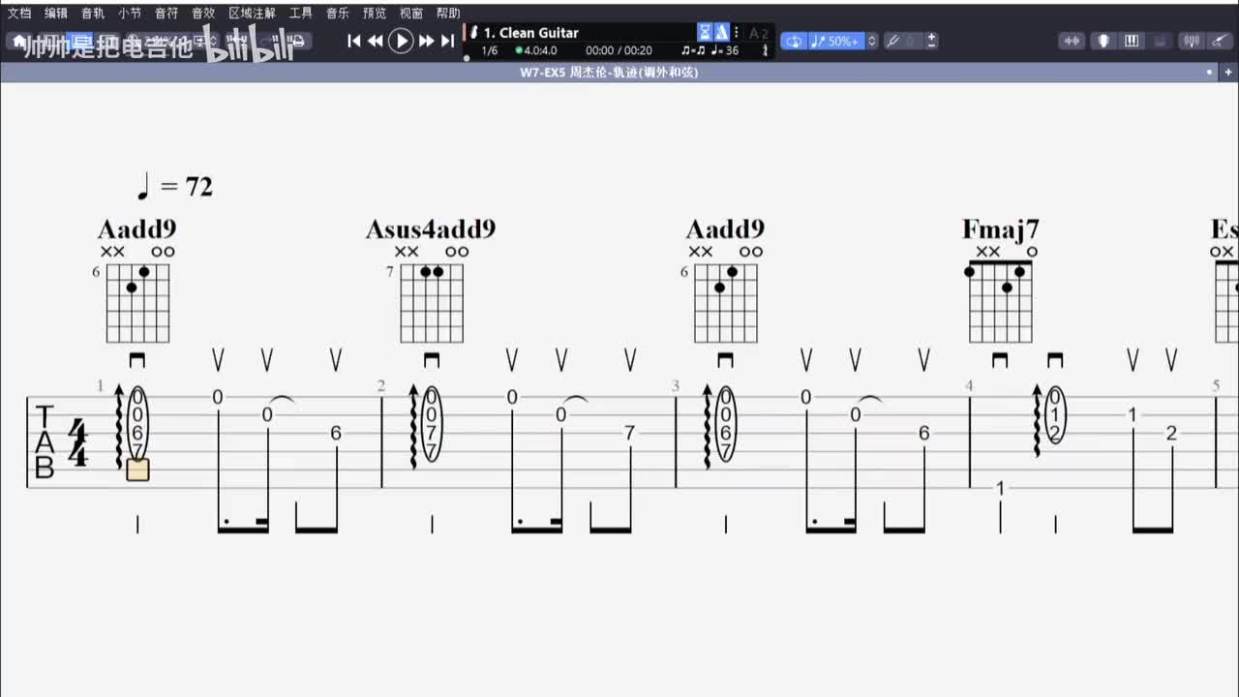Open the 工具 menu
1239x697 pixels.
click(301, 14)
